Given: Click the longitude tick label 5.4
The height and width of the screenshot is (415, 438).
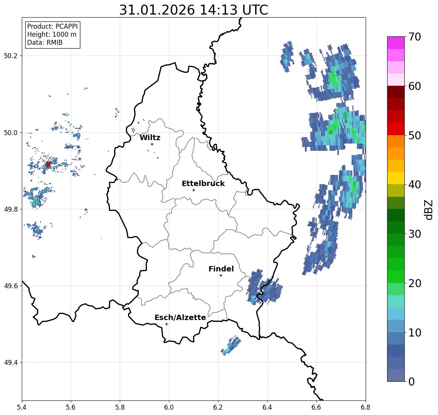Looking at the screenshot, I should (x=22, y=407).
